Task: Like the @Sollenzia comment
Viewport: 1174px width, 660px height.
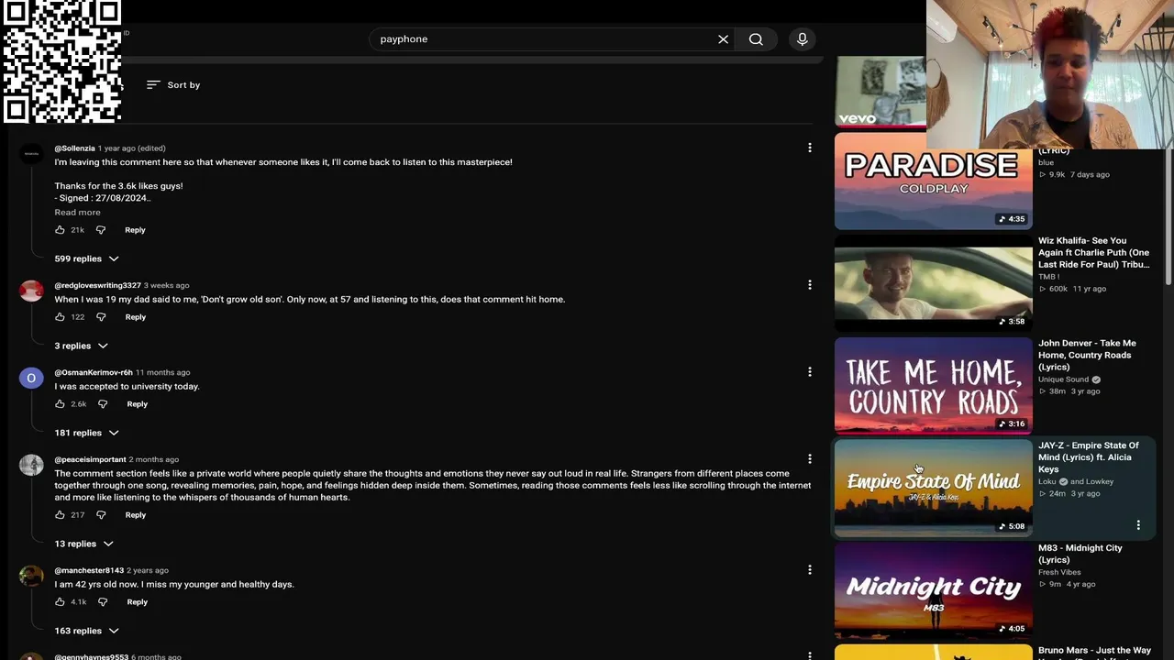Action: pyautogui.click(x=60, y=230)
